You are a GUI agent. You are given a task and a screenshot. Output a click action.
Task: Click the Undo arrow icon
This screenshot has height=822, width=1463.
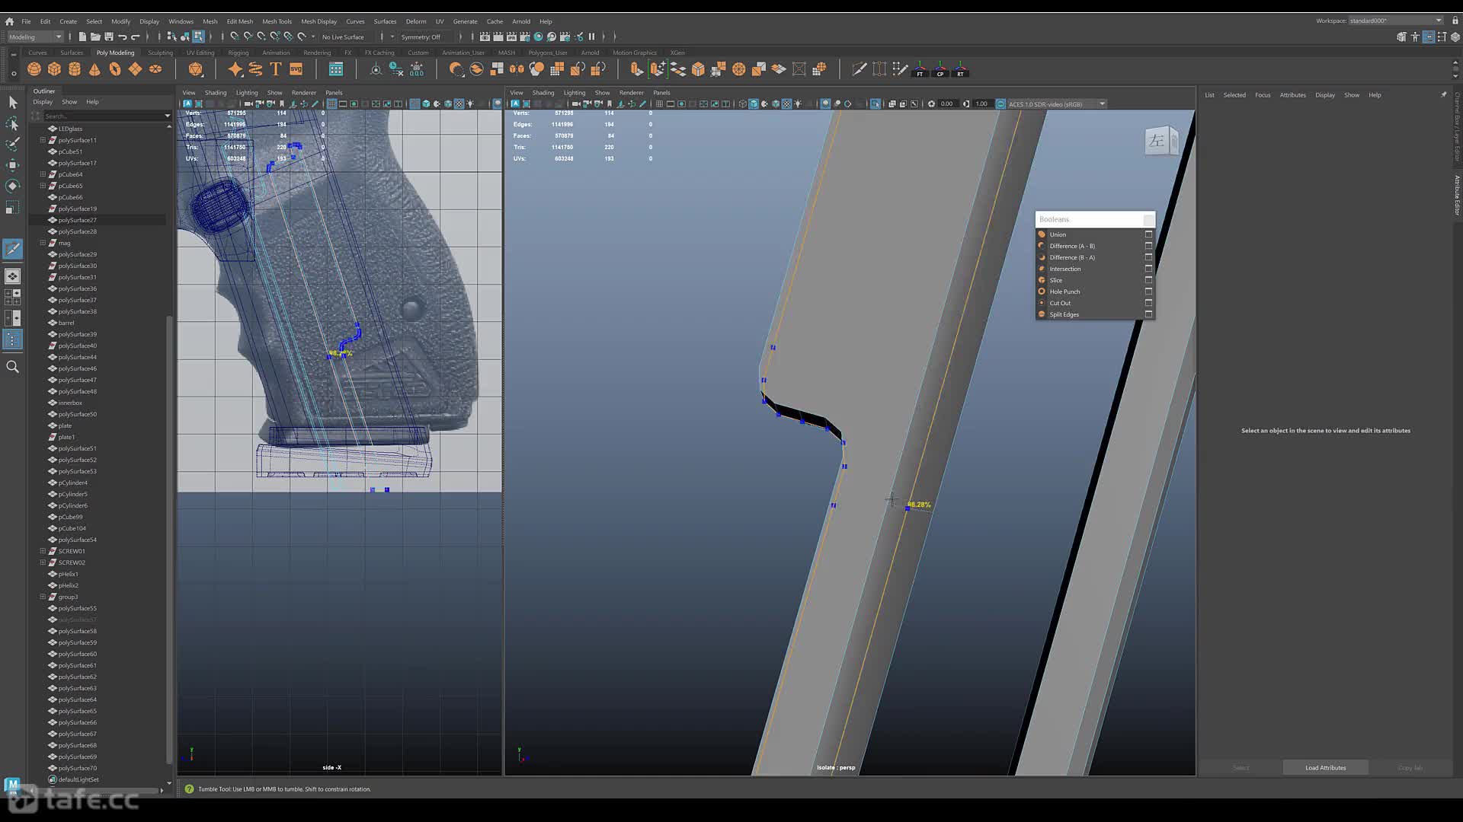[x=123, y=37]
